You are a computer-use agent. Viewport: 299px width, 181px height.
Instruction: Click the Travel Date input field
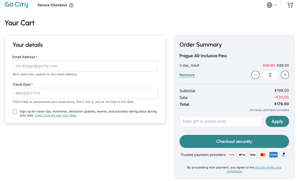pos(85,93)
